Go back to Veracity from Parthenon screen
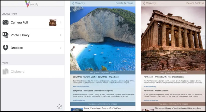Image resolution: width=206 pixels, height=112 pixels. point(150,3)
